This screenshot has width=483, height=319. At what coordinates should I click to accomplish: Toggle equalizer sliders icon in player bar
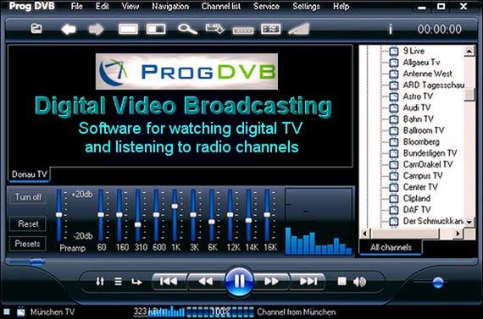point(100,281)
